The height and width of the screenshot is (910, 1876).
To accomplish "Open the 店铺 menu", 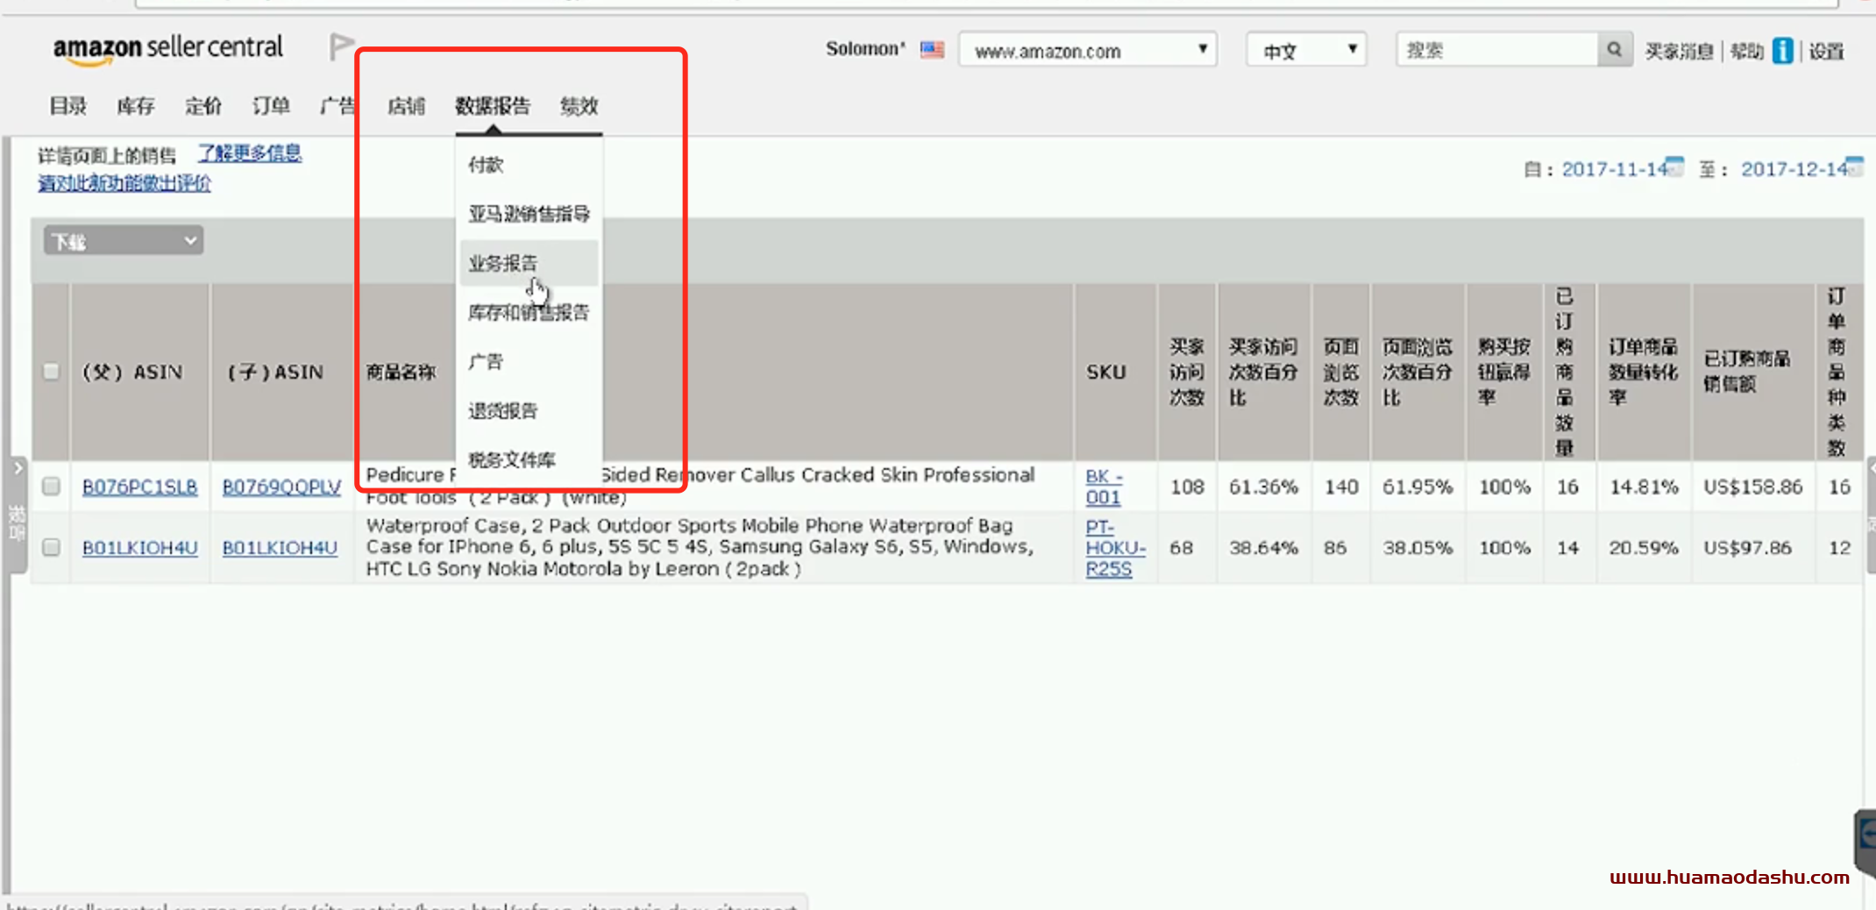I will (x=406, y=106).
